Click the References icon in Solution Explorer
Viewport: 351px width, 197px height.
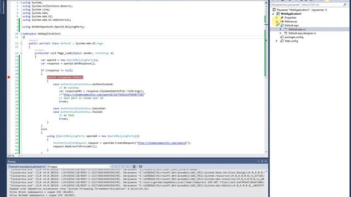pos(282,21)
